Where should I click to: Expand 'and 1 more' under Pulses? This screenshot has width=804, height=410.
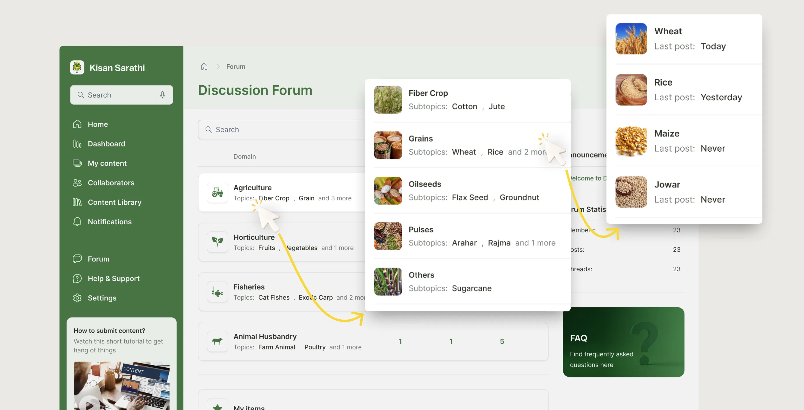[x=535, y=243]
